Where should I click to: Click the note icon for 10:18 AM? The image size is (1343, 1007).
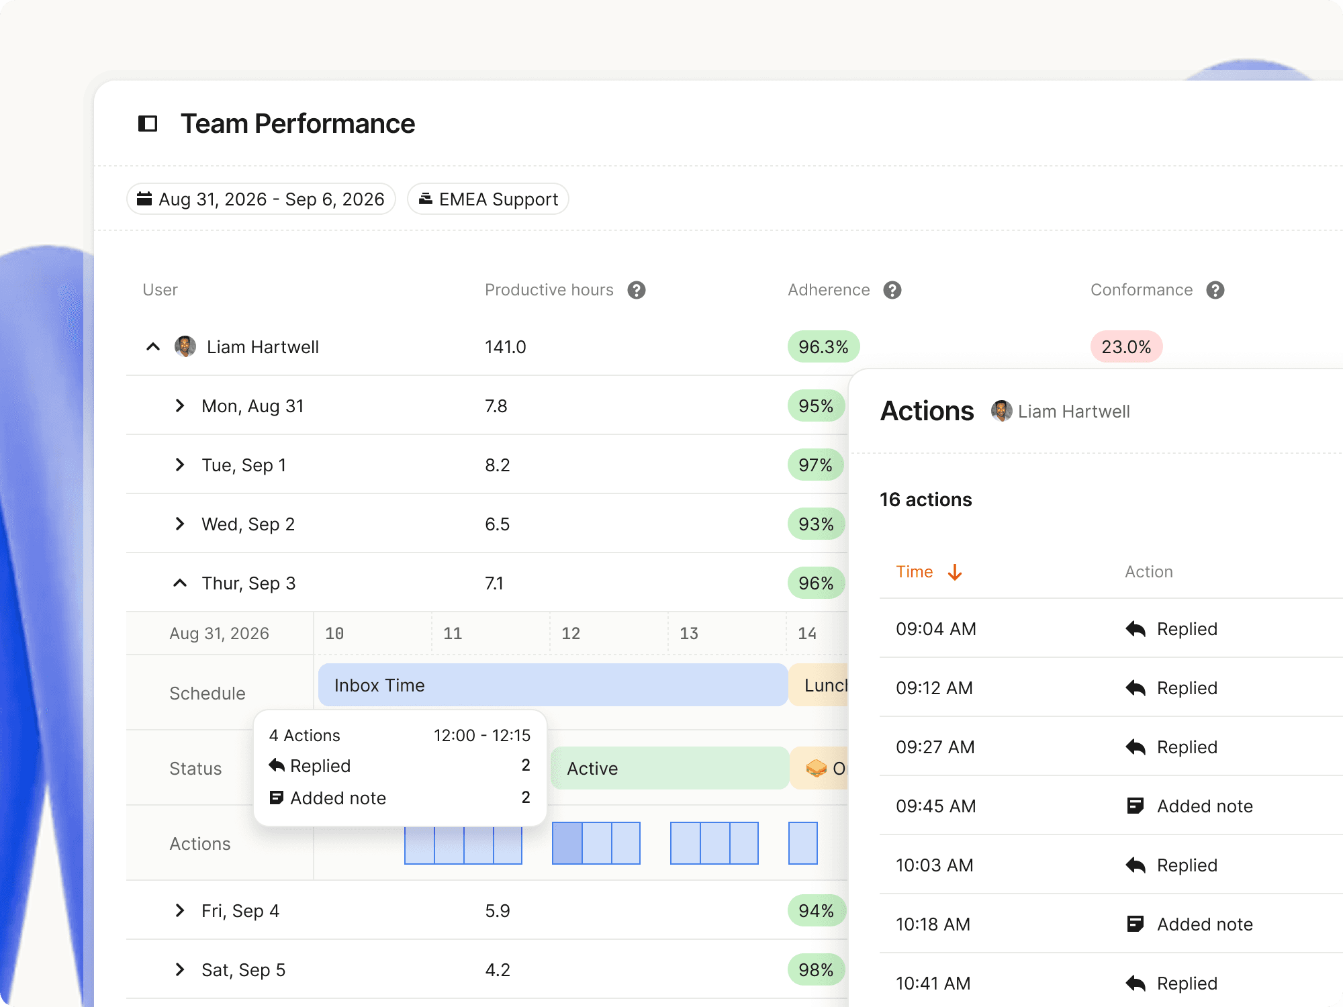tap(1136, 924)
